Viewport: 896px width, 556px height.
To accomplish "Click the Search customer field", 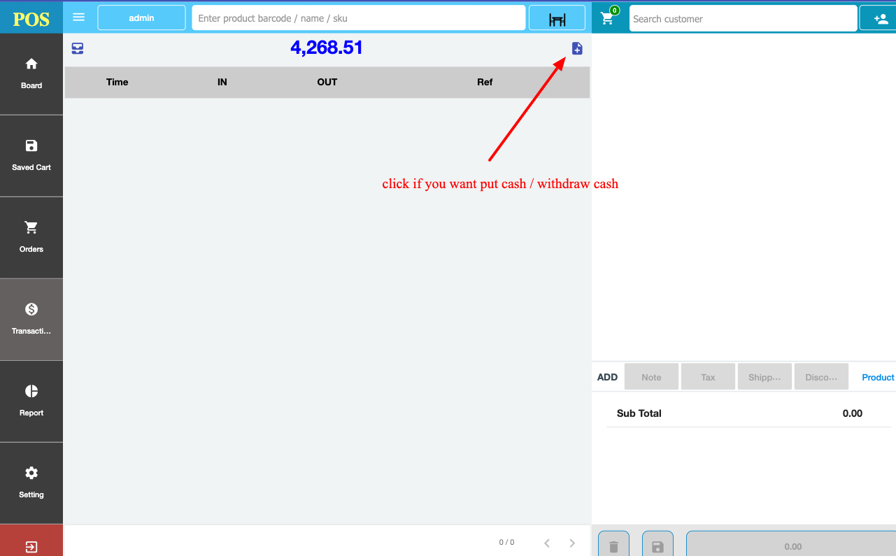I will point(742,19).
